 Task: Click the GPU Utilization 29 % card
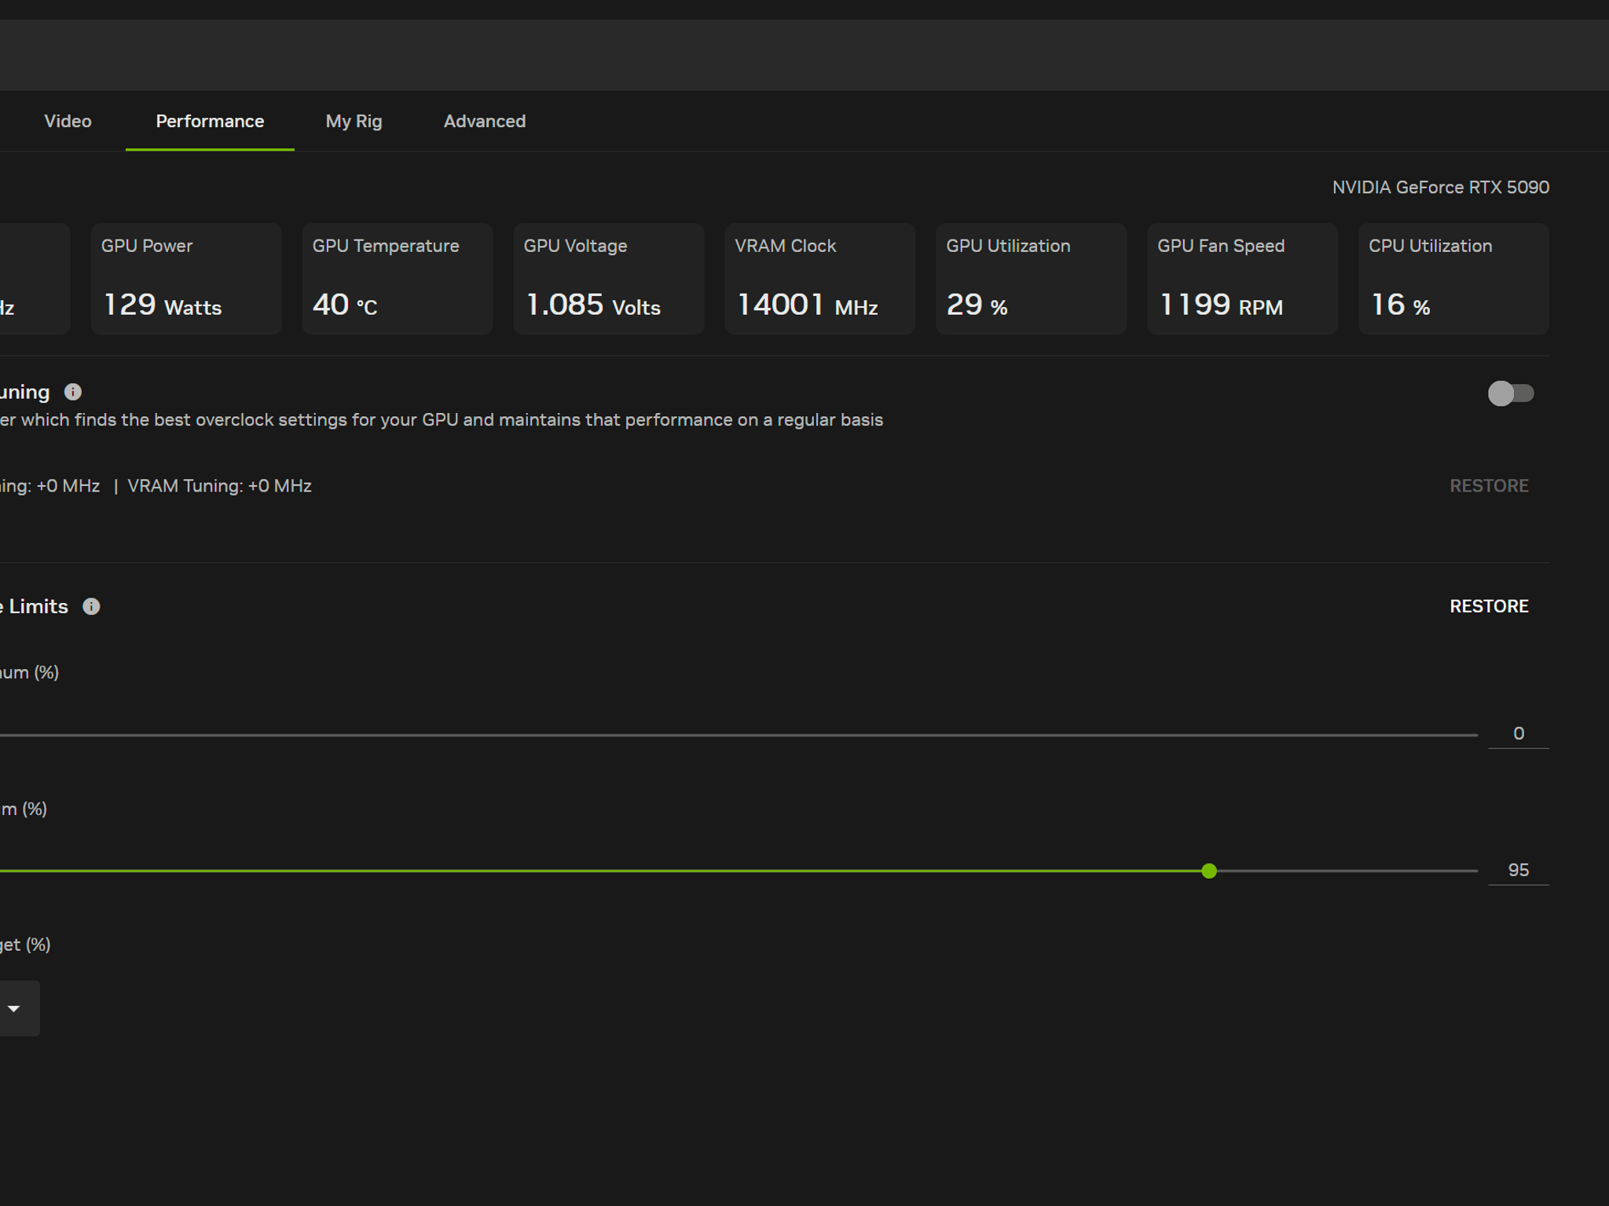tap(1032, 279)
